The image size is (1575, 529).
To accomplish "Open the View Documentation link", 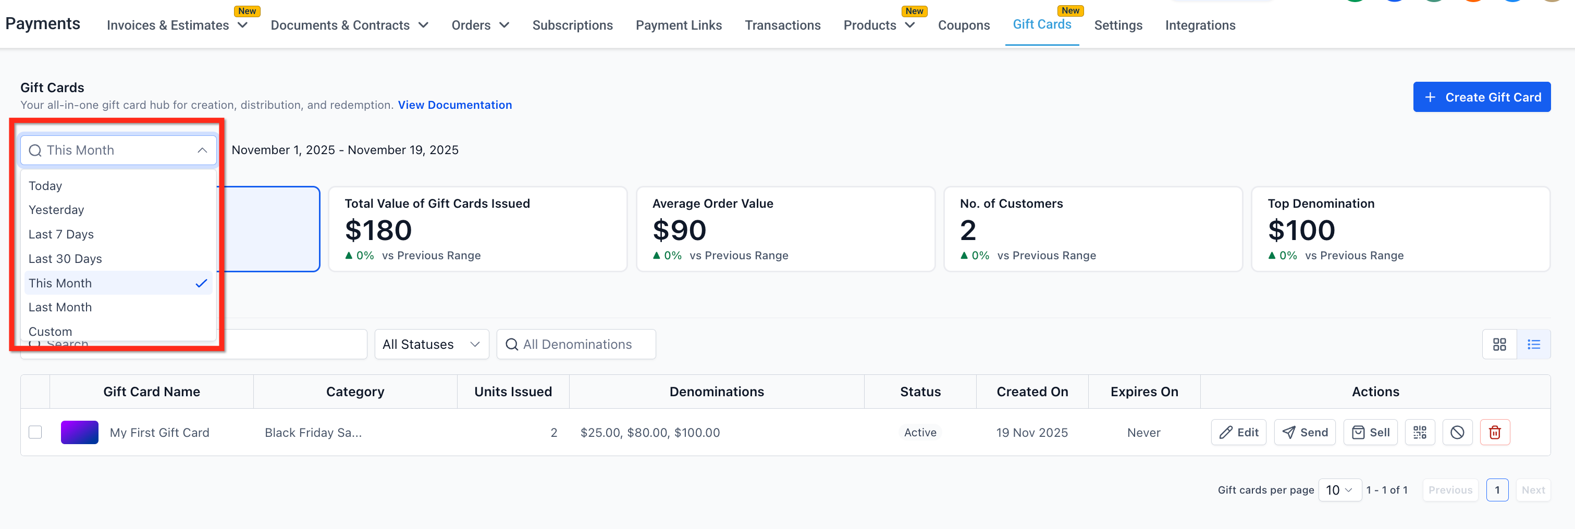I will (x=455, y=105).
